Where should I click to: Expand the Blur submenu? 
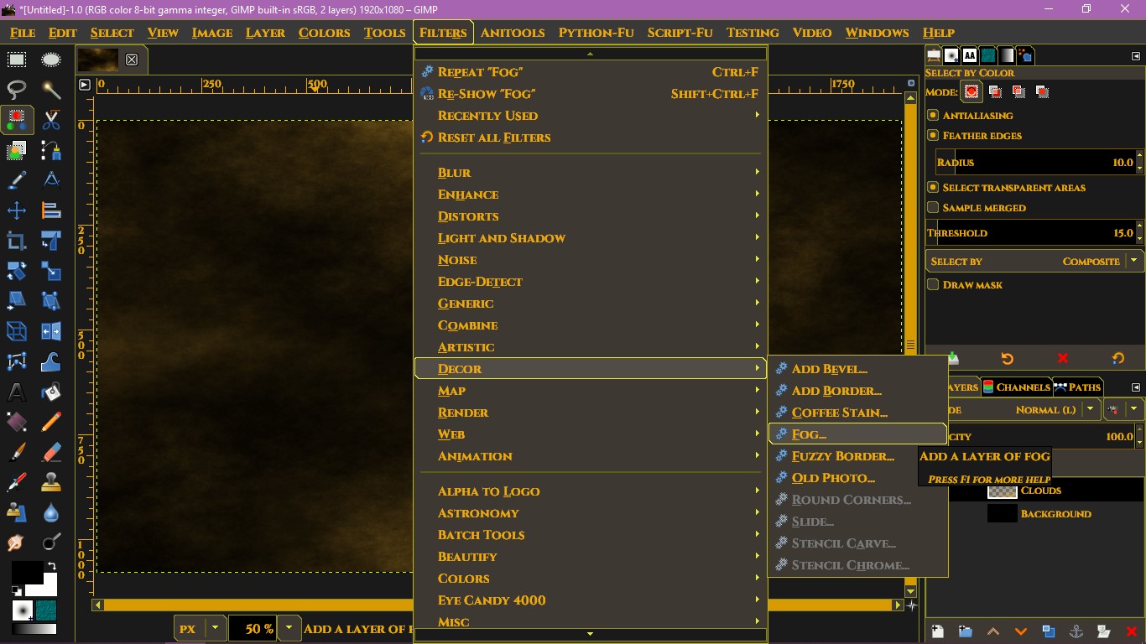tap(591, 172)
